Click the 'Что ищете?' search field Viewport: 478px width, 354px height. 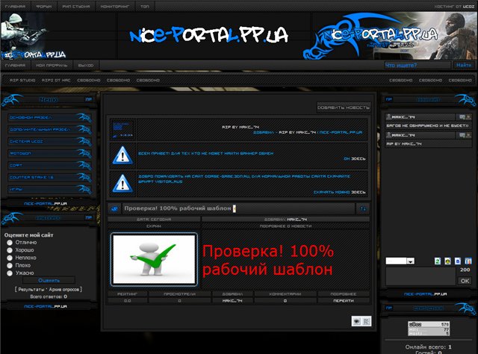[417, 65]
